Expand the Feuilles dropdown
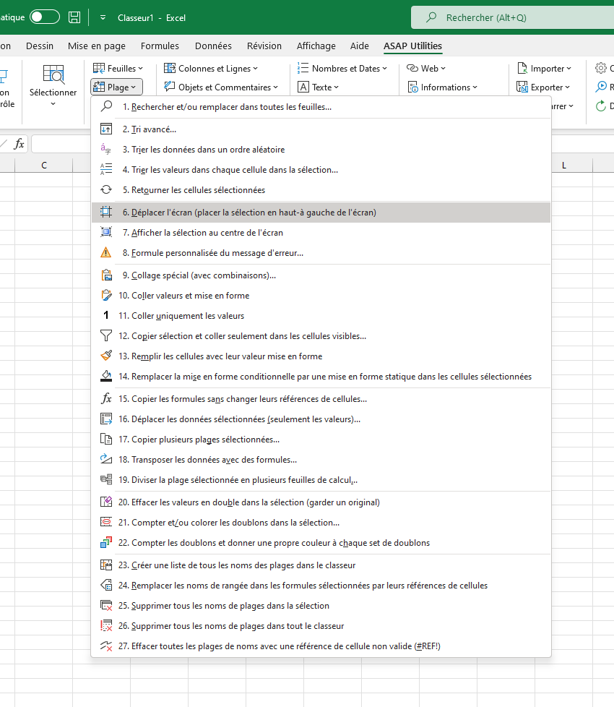The width and height of the screenshot is (614, 707). point(118,69)
